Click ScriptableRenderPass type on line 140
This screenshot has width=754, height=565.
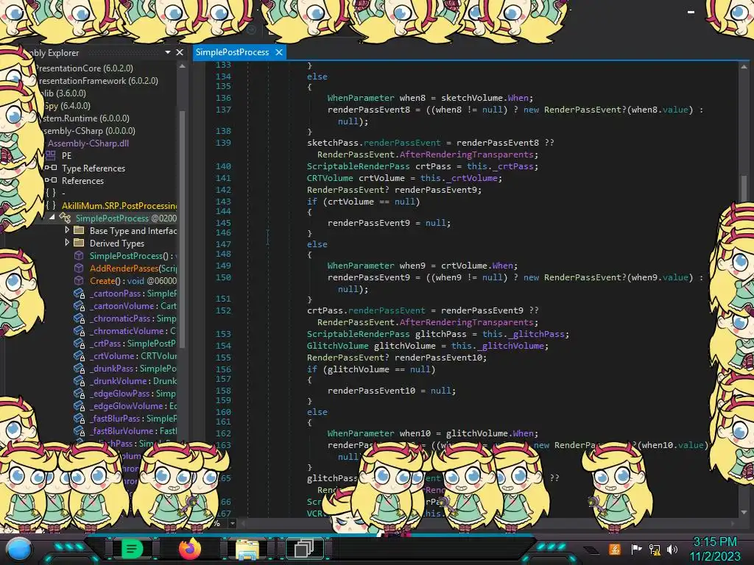(x=359, y=166)
